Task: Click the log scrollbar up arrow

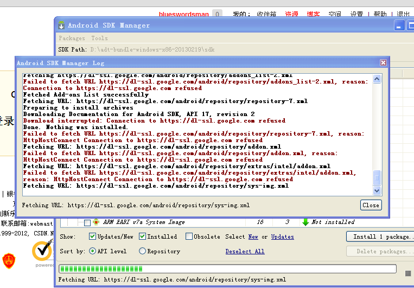Action: point(377,79)
